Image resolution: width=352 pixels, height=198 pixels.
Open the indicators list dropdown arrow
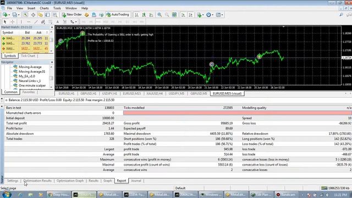tap(203, 15)
